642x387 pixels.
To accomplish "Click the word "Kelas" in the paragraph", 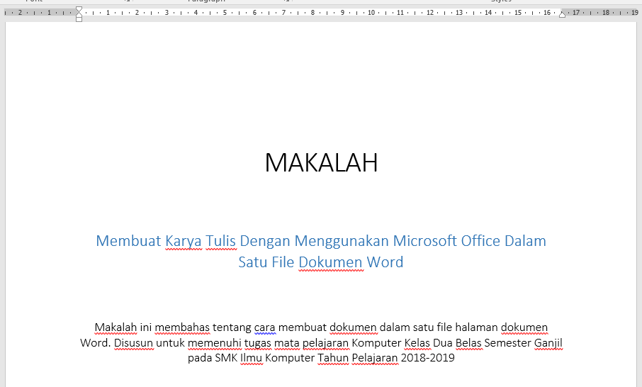I will (417, 343).
